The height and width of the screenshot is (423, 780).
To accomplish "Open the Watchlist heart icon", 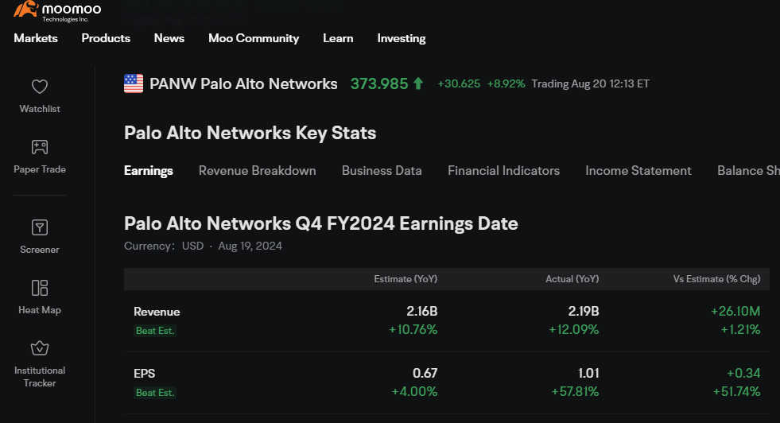I will [40, 87].
